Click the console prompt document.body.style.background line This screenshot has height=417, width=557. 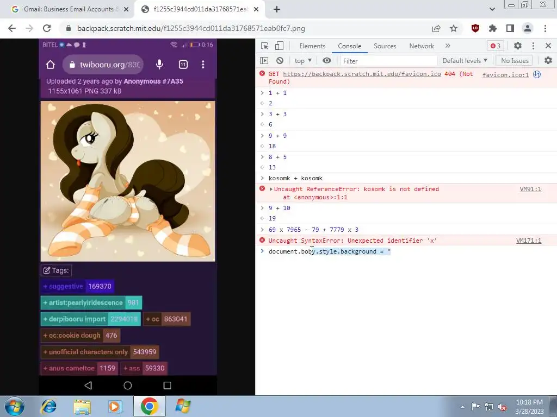coord(329,251)
